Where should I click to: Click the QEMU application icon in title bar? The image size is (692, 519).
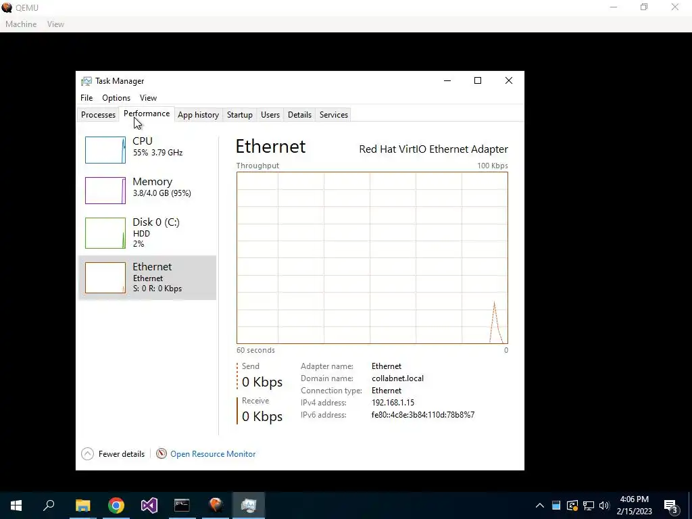point(7,7)
